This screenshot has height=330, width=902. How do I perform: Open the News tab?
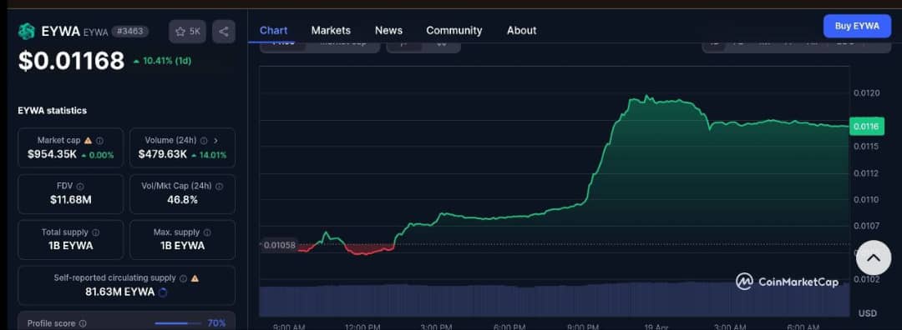click(x=389, y=31)
